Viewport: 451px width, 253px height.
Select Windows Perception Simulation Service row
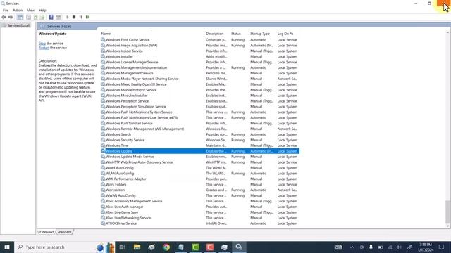[x=200, y=106]
